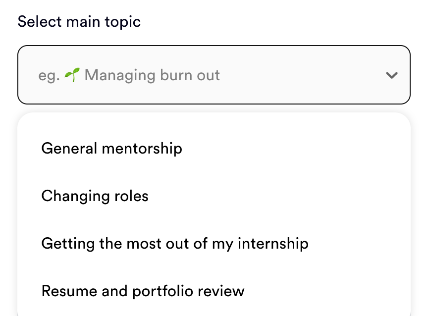This screenshot has width=428, height=316.
Task: Click the last visible topic option
Action: 143,291
